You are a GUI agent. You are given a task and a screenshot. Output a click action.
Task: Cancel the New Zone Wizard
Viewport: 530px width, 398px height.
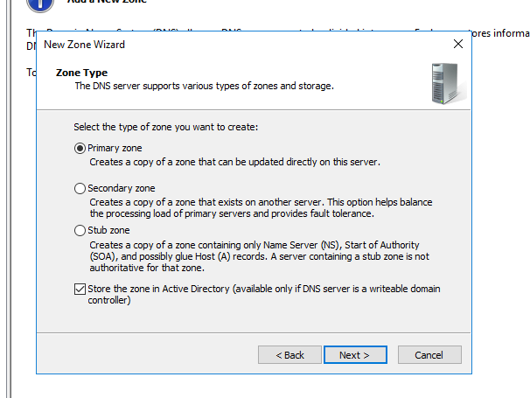(x=429, y=355)
